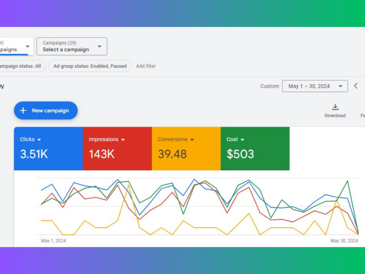Click the Add filter link
365x274 pixels.
tap(146, 66)
